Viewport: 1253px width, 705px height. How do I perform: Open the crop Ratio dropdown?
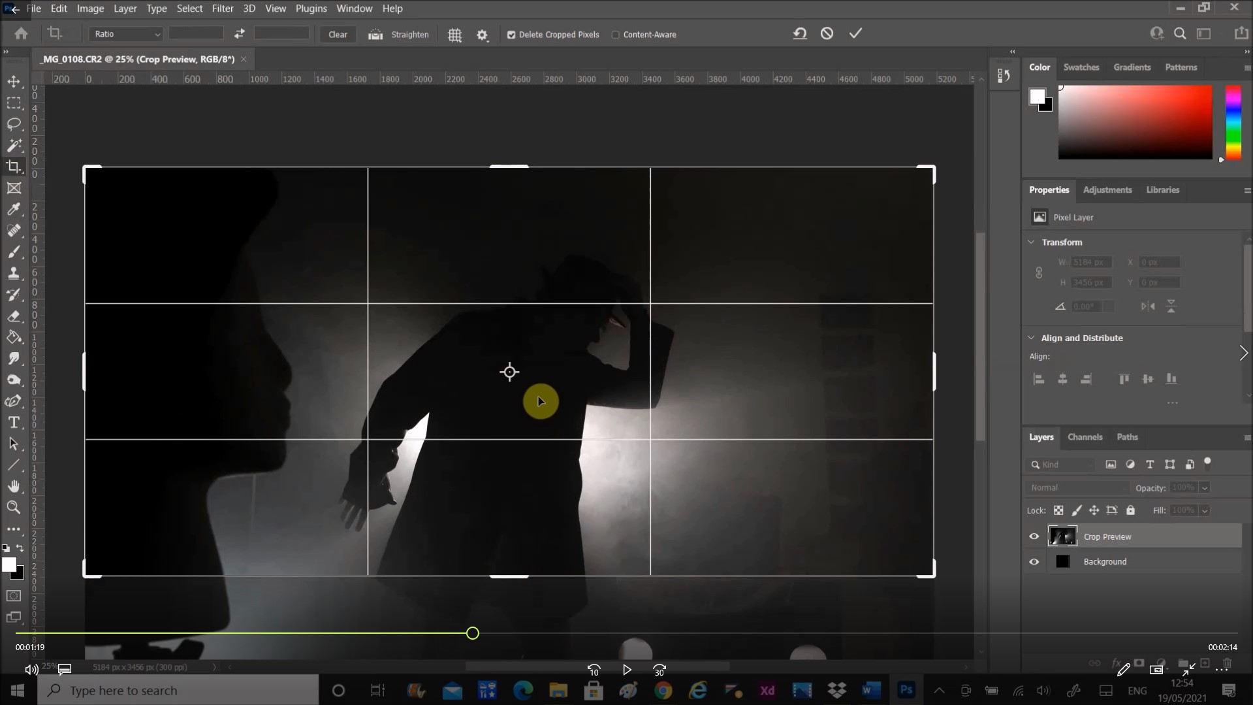click(x=125, y=33)
